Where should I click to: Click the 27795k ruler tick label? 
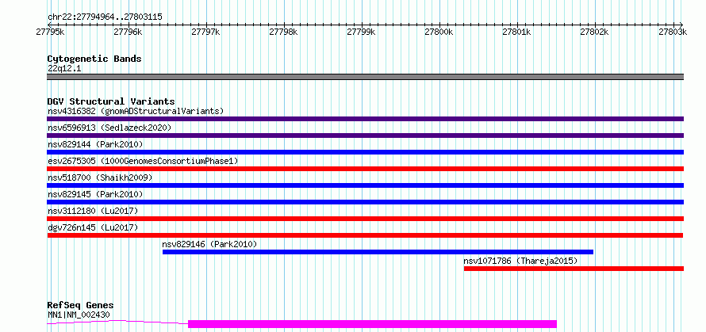(x=50, y=32)
